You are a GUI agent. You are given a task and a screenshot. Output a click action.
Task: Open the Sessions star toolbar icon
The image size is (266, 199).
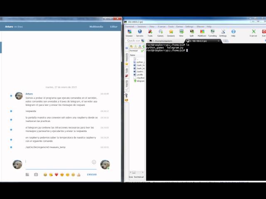171,33
